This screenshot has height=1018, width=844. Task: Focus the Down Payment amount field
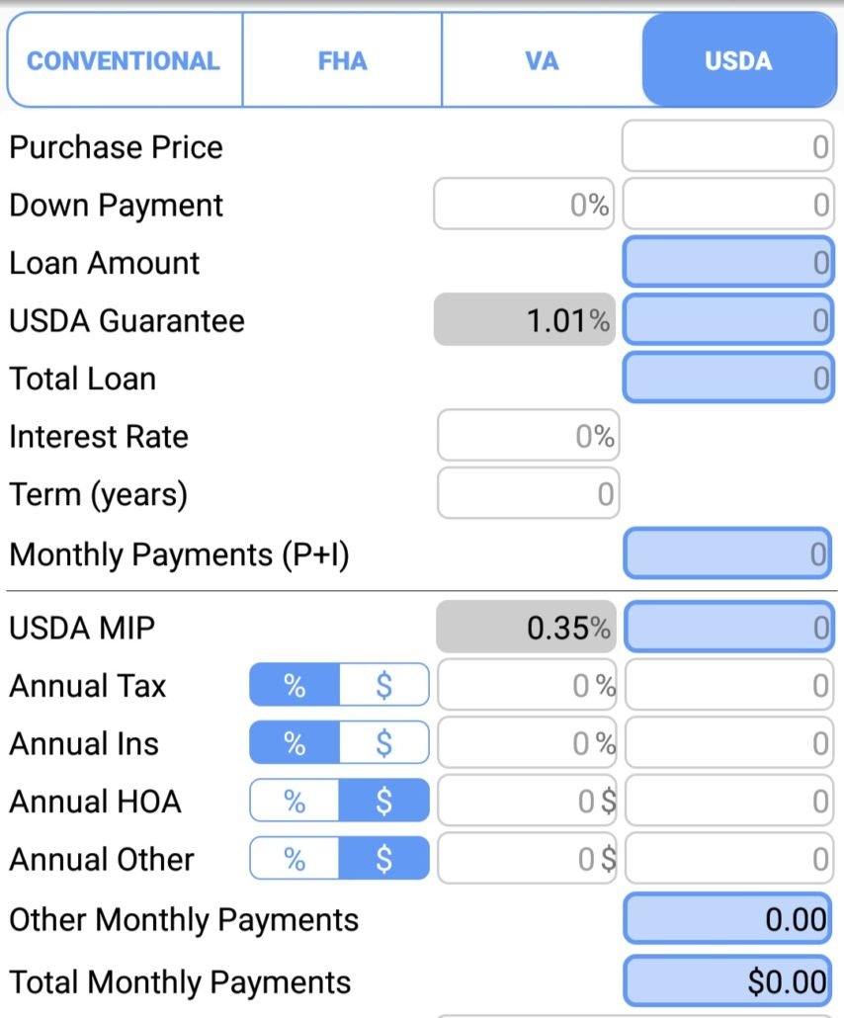point(727,204)
